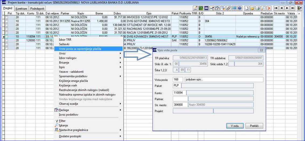
Task: Click the green TK toolbar icon
Action: tap(201, 8)
